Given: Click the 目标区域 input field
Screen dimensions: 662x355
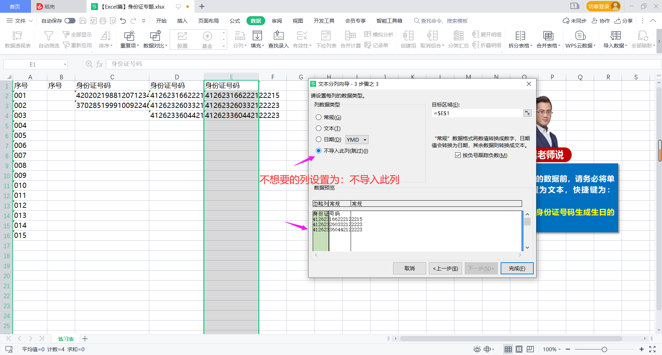Looking at the screenshot, I should [477, 113].
